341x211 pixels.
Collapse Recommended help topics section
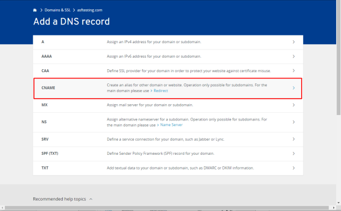pos(91,199)
